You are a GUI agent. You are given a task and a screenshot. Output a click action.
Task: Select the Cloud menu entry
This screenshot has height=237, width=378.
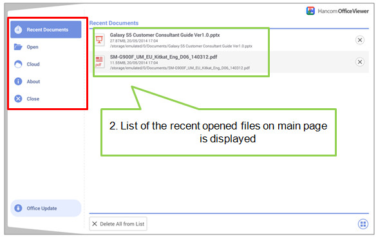click(x=46, y=64)
